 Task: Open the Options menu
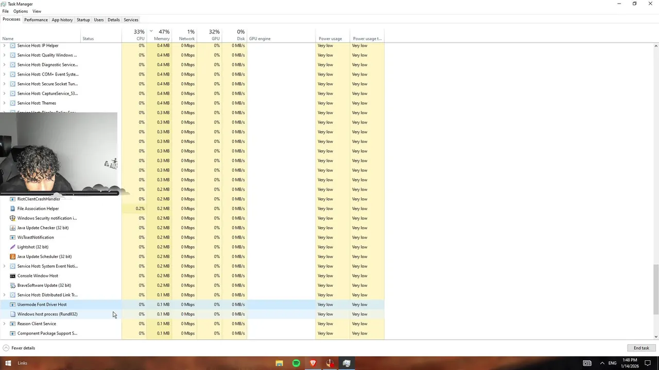tap(21, 11)
